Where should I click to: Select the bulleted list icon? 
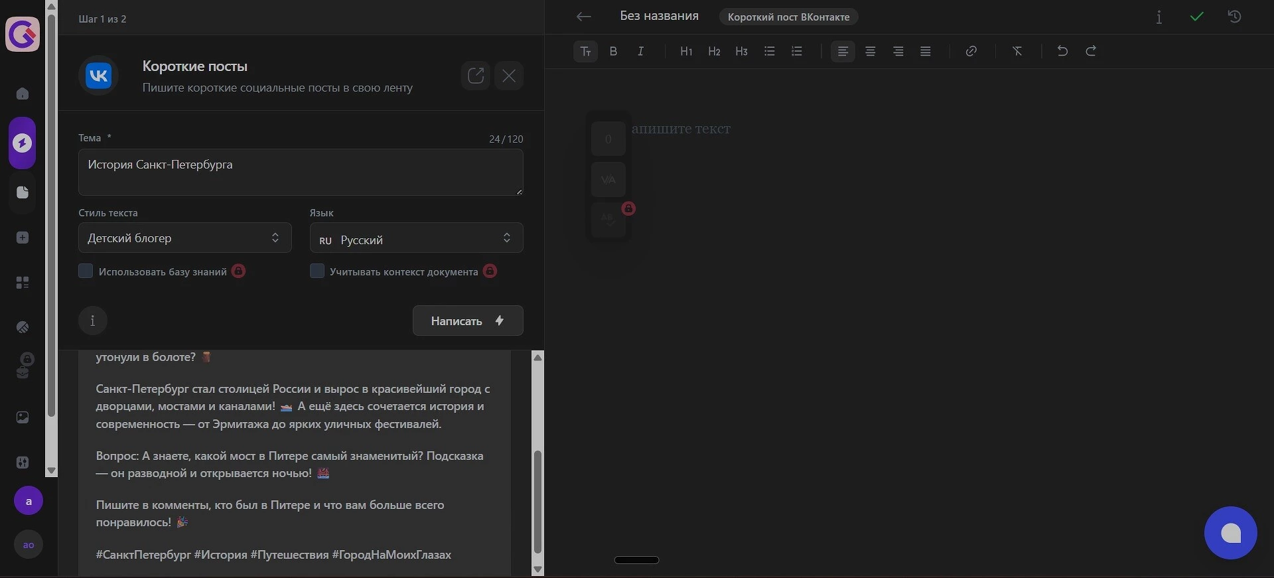pyautogui.click(x=770, y=51)
